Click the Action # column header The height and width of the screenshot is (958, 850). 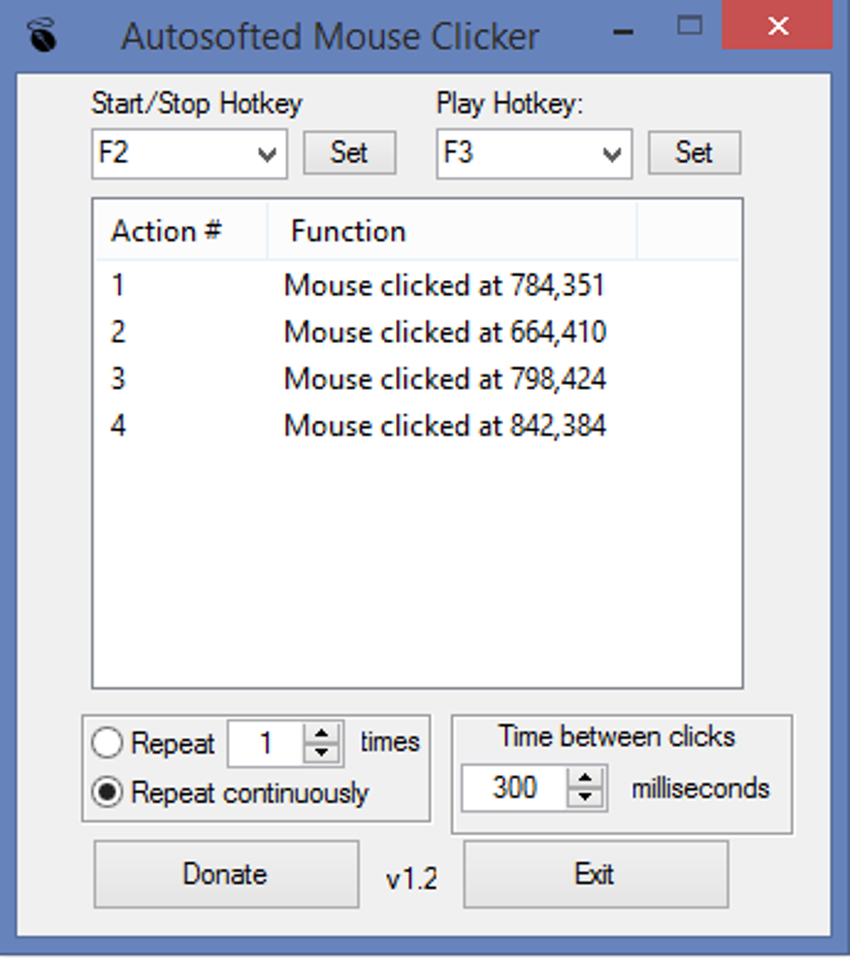181,232
